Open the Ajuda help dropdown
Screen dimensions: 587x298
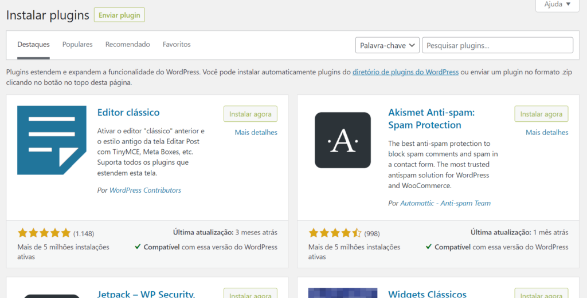coord(557,5)
